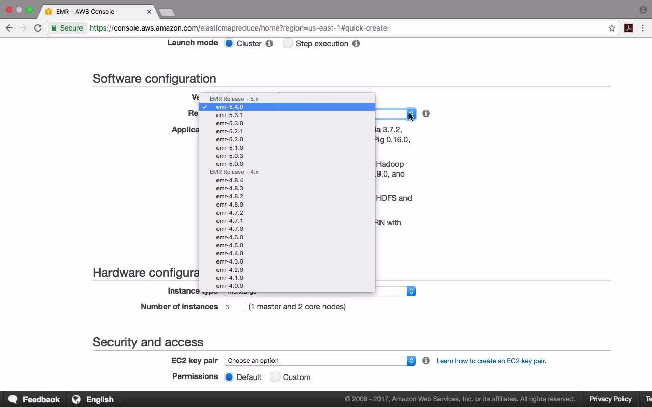Choose emr-5.1.0 from the release list
The image size is (652, 407).
click(x=287, y=148)
